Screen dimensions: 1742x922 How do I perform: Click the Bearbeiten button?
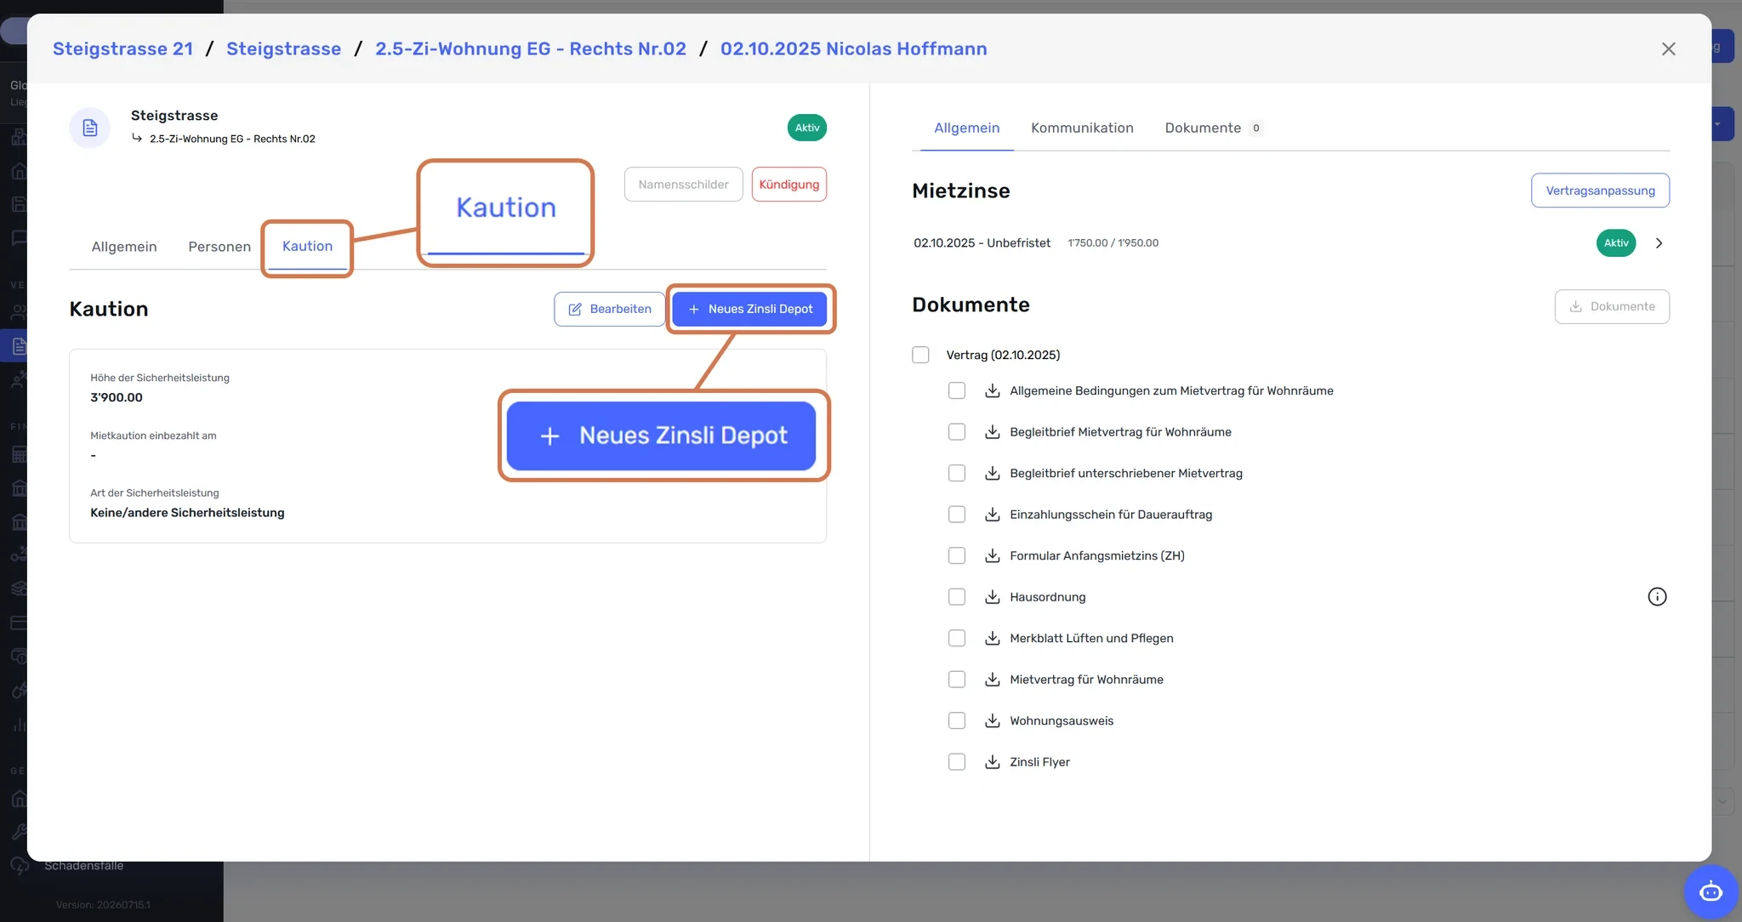pos(610,309)
